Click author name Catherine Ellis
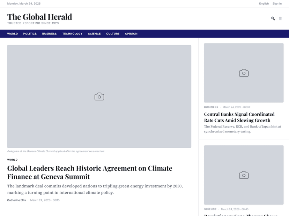 (16, 200)
